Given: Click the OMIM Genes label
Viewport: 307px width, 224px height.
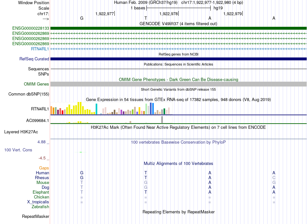Looking at the screenshot, I should (36, 84).
